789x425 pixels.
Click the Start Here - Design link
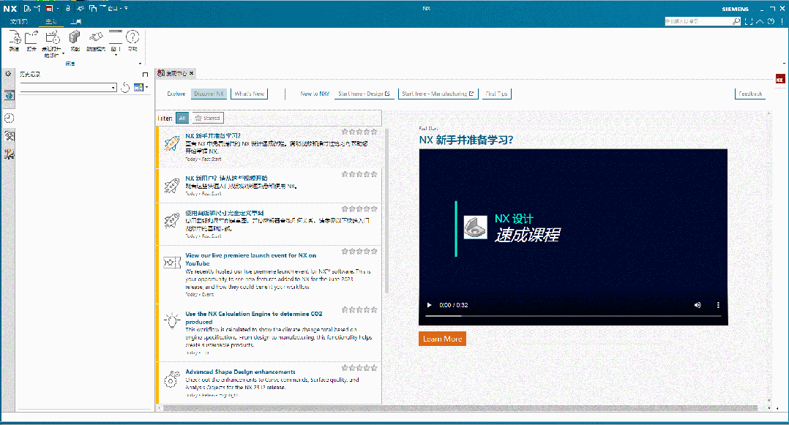pos(364,94)
